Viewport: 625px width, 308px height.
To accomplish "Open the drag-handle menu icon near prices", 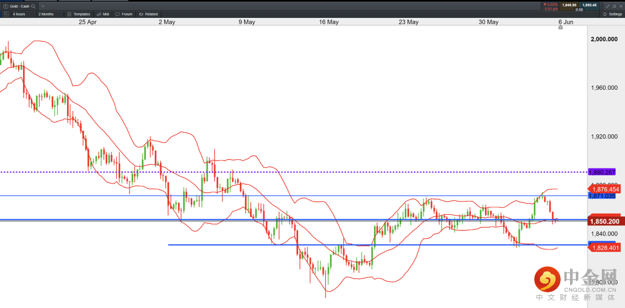I will [601, 6].
